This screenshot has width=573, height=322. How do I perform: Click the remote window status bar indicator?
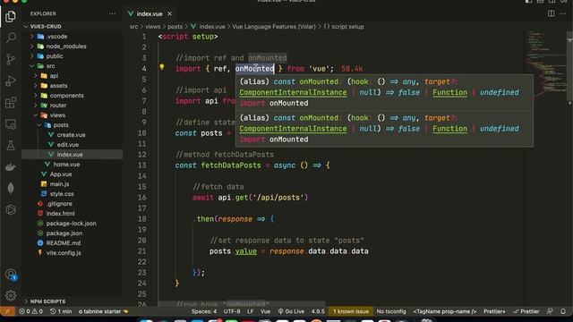(x=7, y=311)
